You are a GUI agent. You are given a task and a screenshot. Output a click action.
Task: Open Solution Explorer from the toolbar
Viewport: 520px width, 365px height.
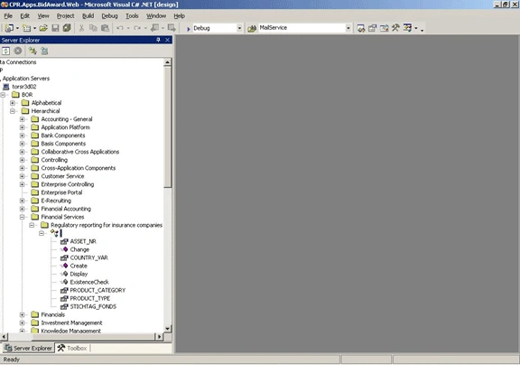pyautogui.click(x=361, y=28)
